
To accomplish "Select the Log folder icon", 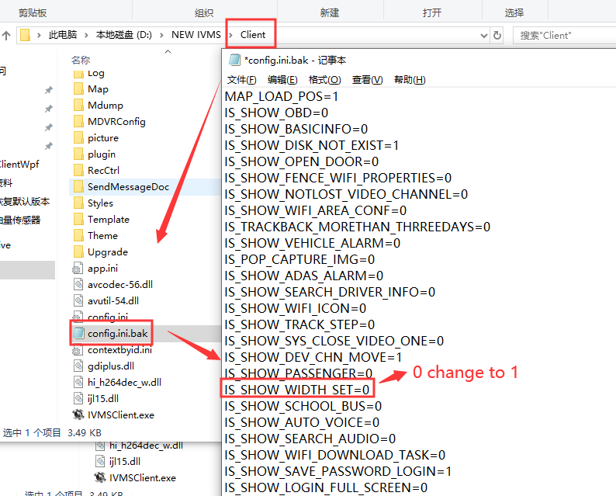I will (78, 74).
